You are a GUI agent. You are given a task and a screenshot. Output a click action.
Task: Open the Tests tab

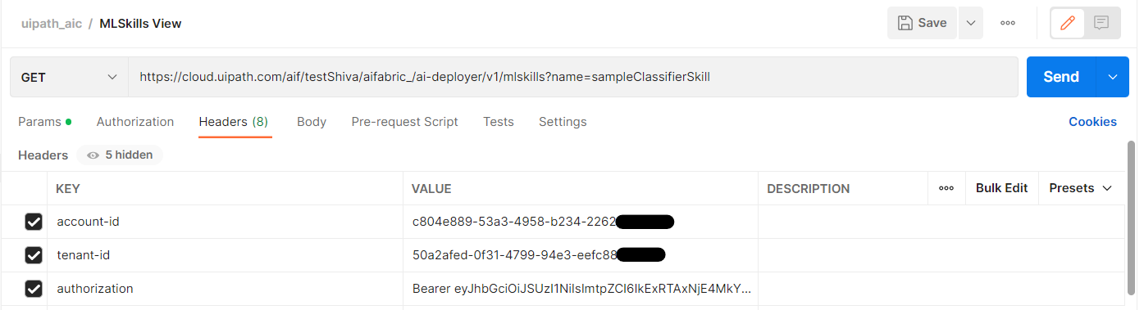(x=499, y=122)
